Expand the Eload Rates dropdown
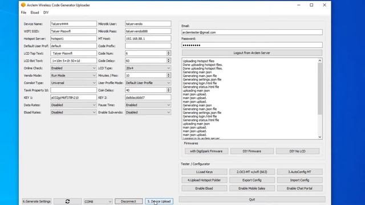The width and height of the screenshot is (365, 205). click(x=74, y=112)
